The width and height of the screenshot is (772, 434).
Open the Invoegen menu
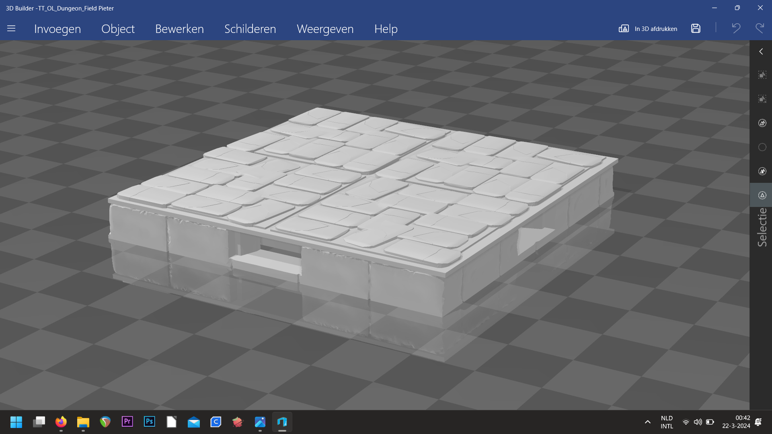[57, 29]
